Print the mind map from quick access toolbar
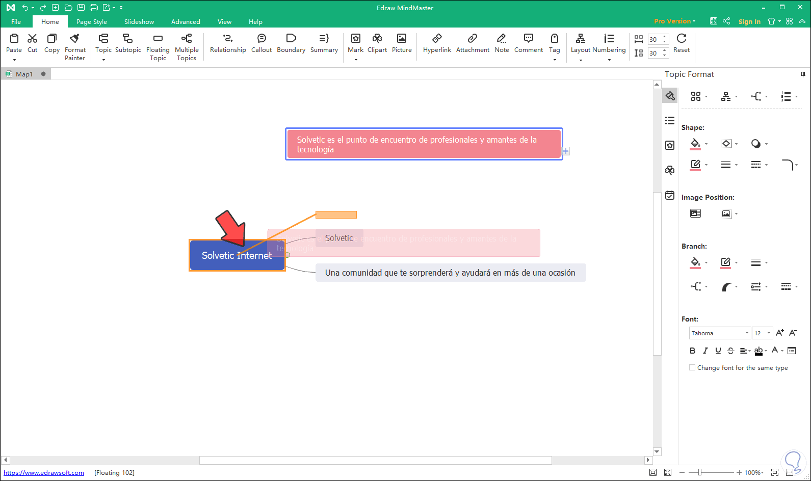 point(94,8)
